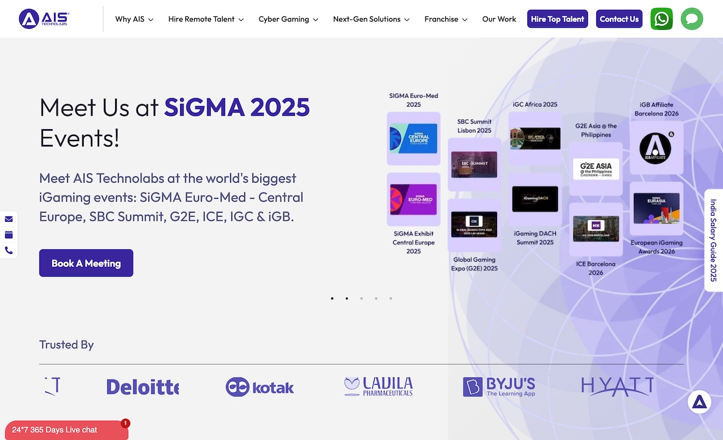This screenshot has height=440, width=723.
Task: Click the calendar icon in left sidebar
Action: pos(9,235)
